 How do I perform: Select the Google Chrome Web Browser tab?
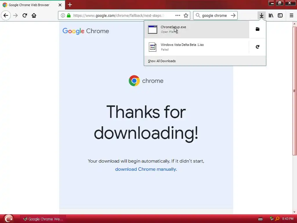coord(32,5)
